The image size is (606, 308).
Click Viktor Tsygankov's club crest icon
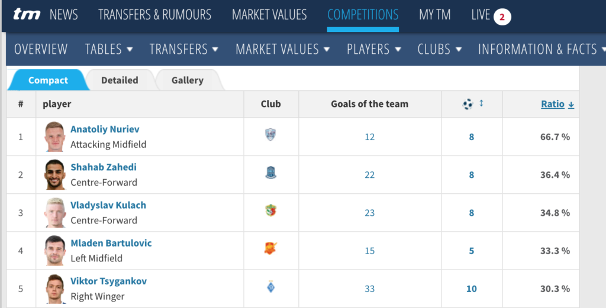[x=270, y=287]
